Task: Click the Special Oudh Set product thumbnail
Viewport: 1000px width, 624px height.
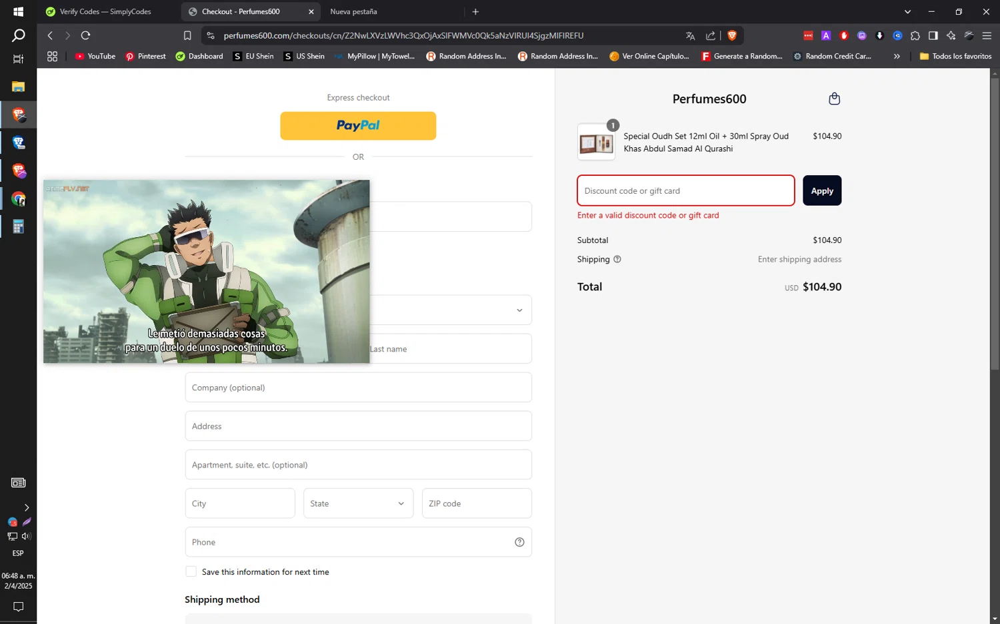Action: click(x=596, y=142)
